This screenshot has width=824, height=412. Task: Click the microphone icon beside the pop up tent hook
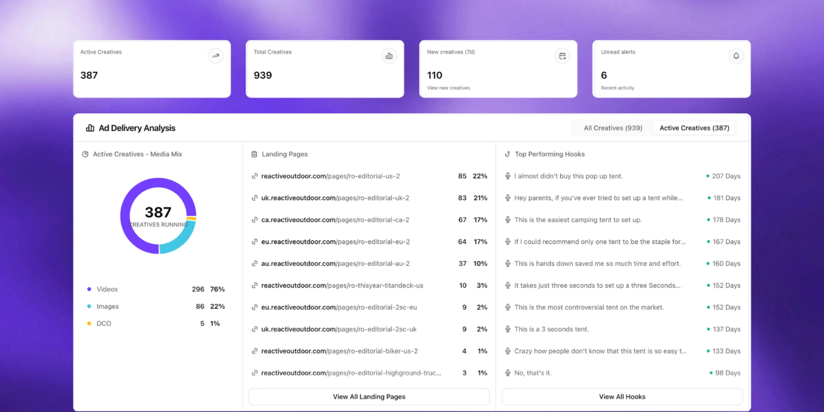pos(507,176)
